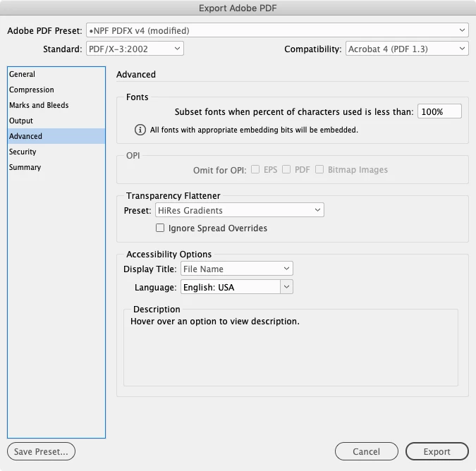The height and width of the screenshot is (471, 476).
Task: Click the Advanced heading in right pane
Action: 136,74
